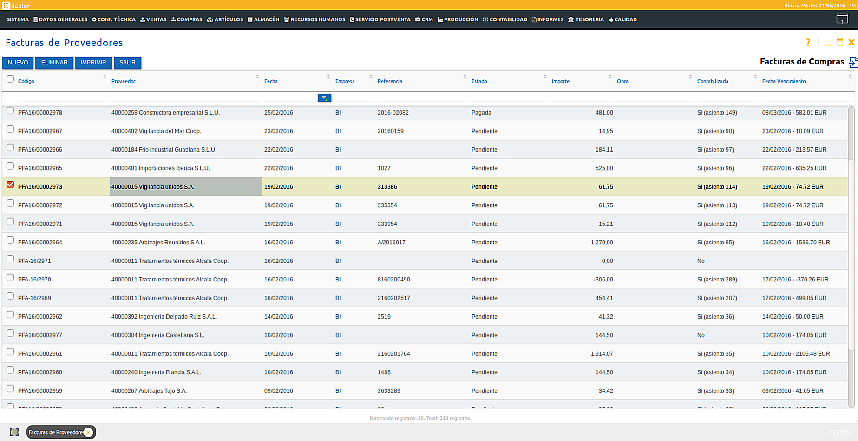
Task: Sort by Contabilizada column arrows
Action: coord(755,77)
